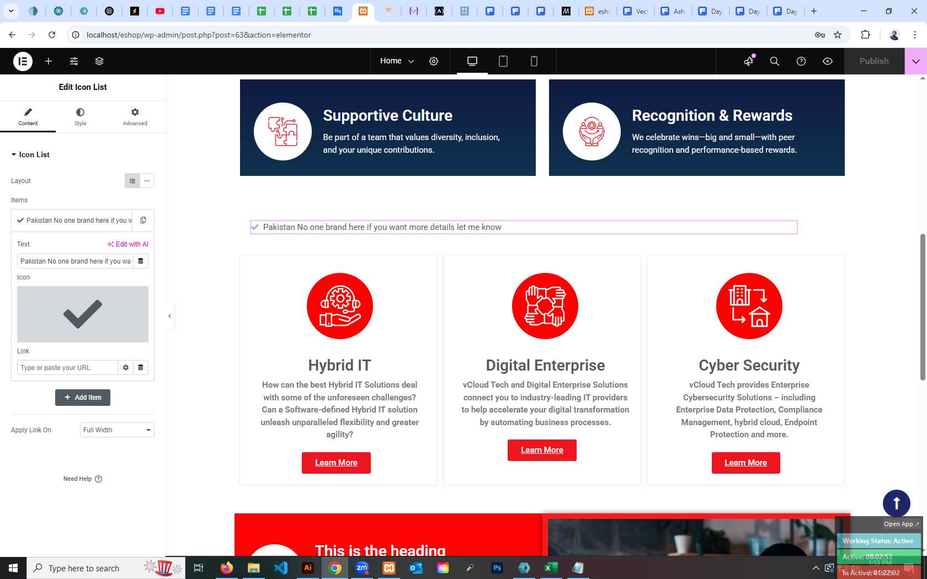Open What's New megaphone icon
The image size is (927, 579).
(749, 61)
